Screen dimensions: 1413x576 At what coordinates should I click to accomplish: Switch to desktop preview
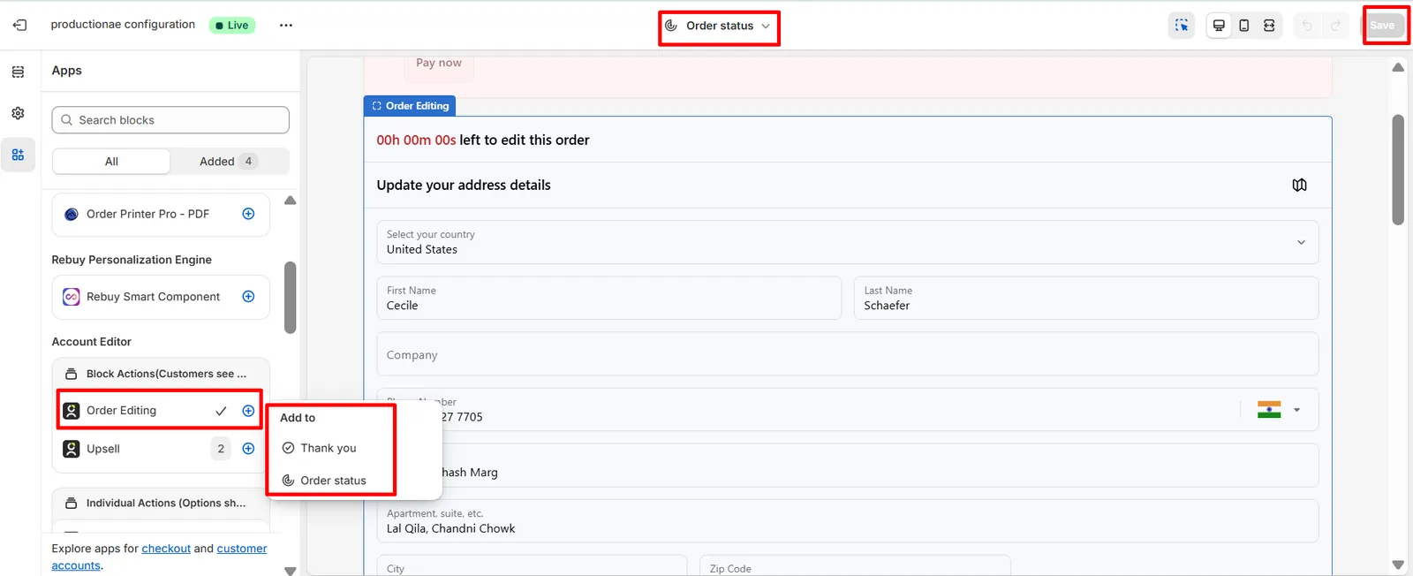coord(1219,25)
